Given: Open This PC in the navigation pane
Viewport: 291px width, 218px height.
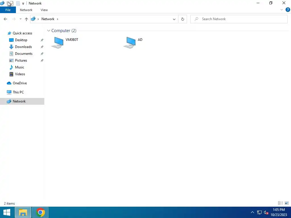Looking at the screenshot, I should 18,92.
